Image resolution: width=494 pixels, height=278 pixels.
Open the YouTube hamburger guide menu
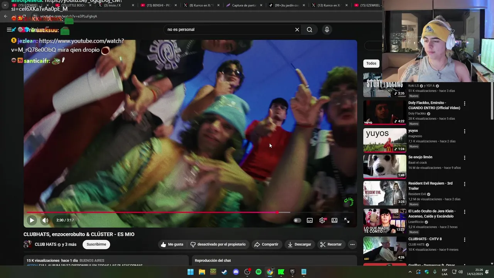[x=9, y=30]
